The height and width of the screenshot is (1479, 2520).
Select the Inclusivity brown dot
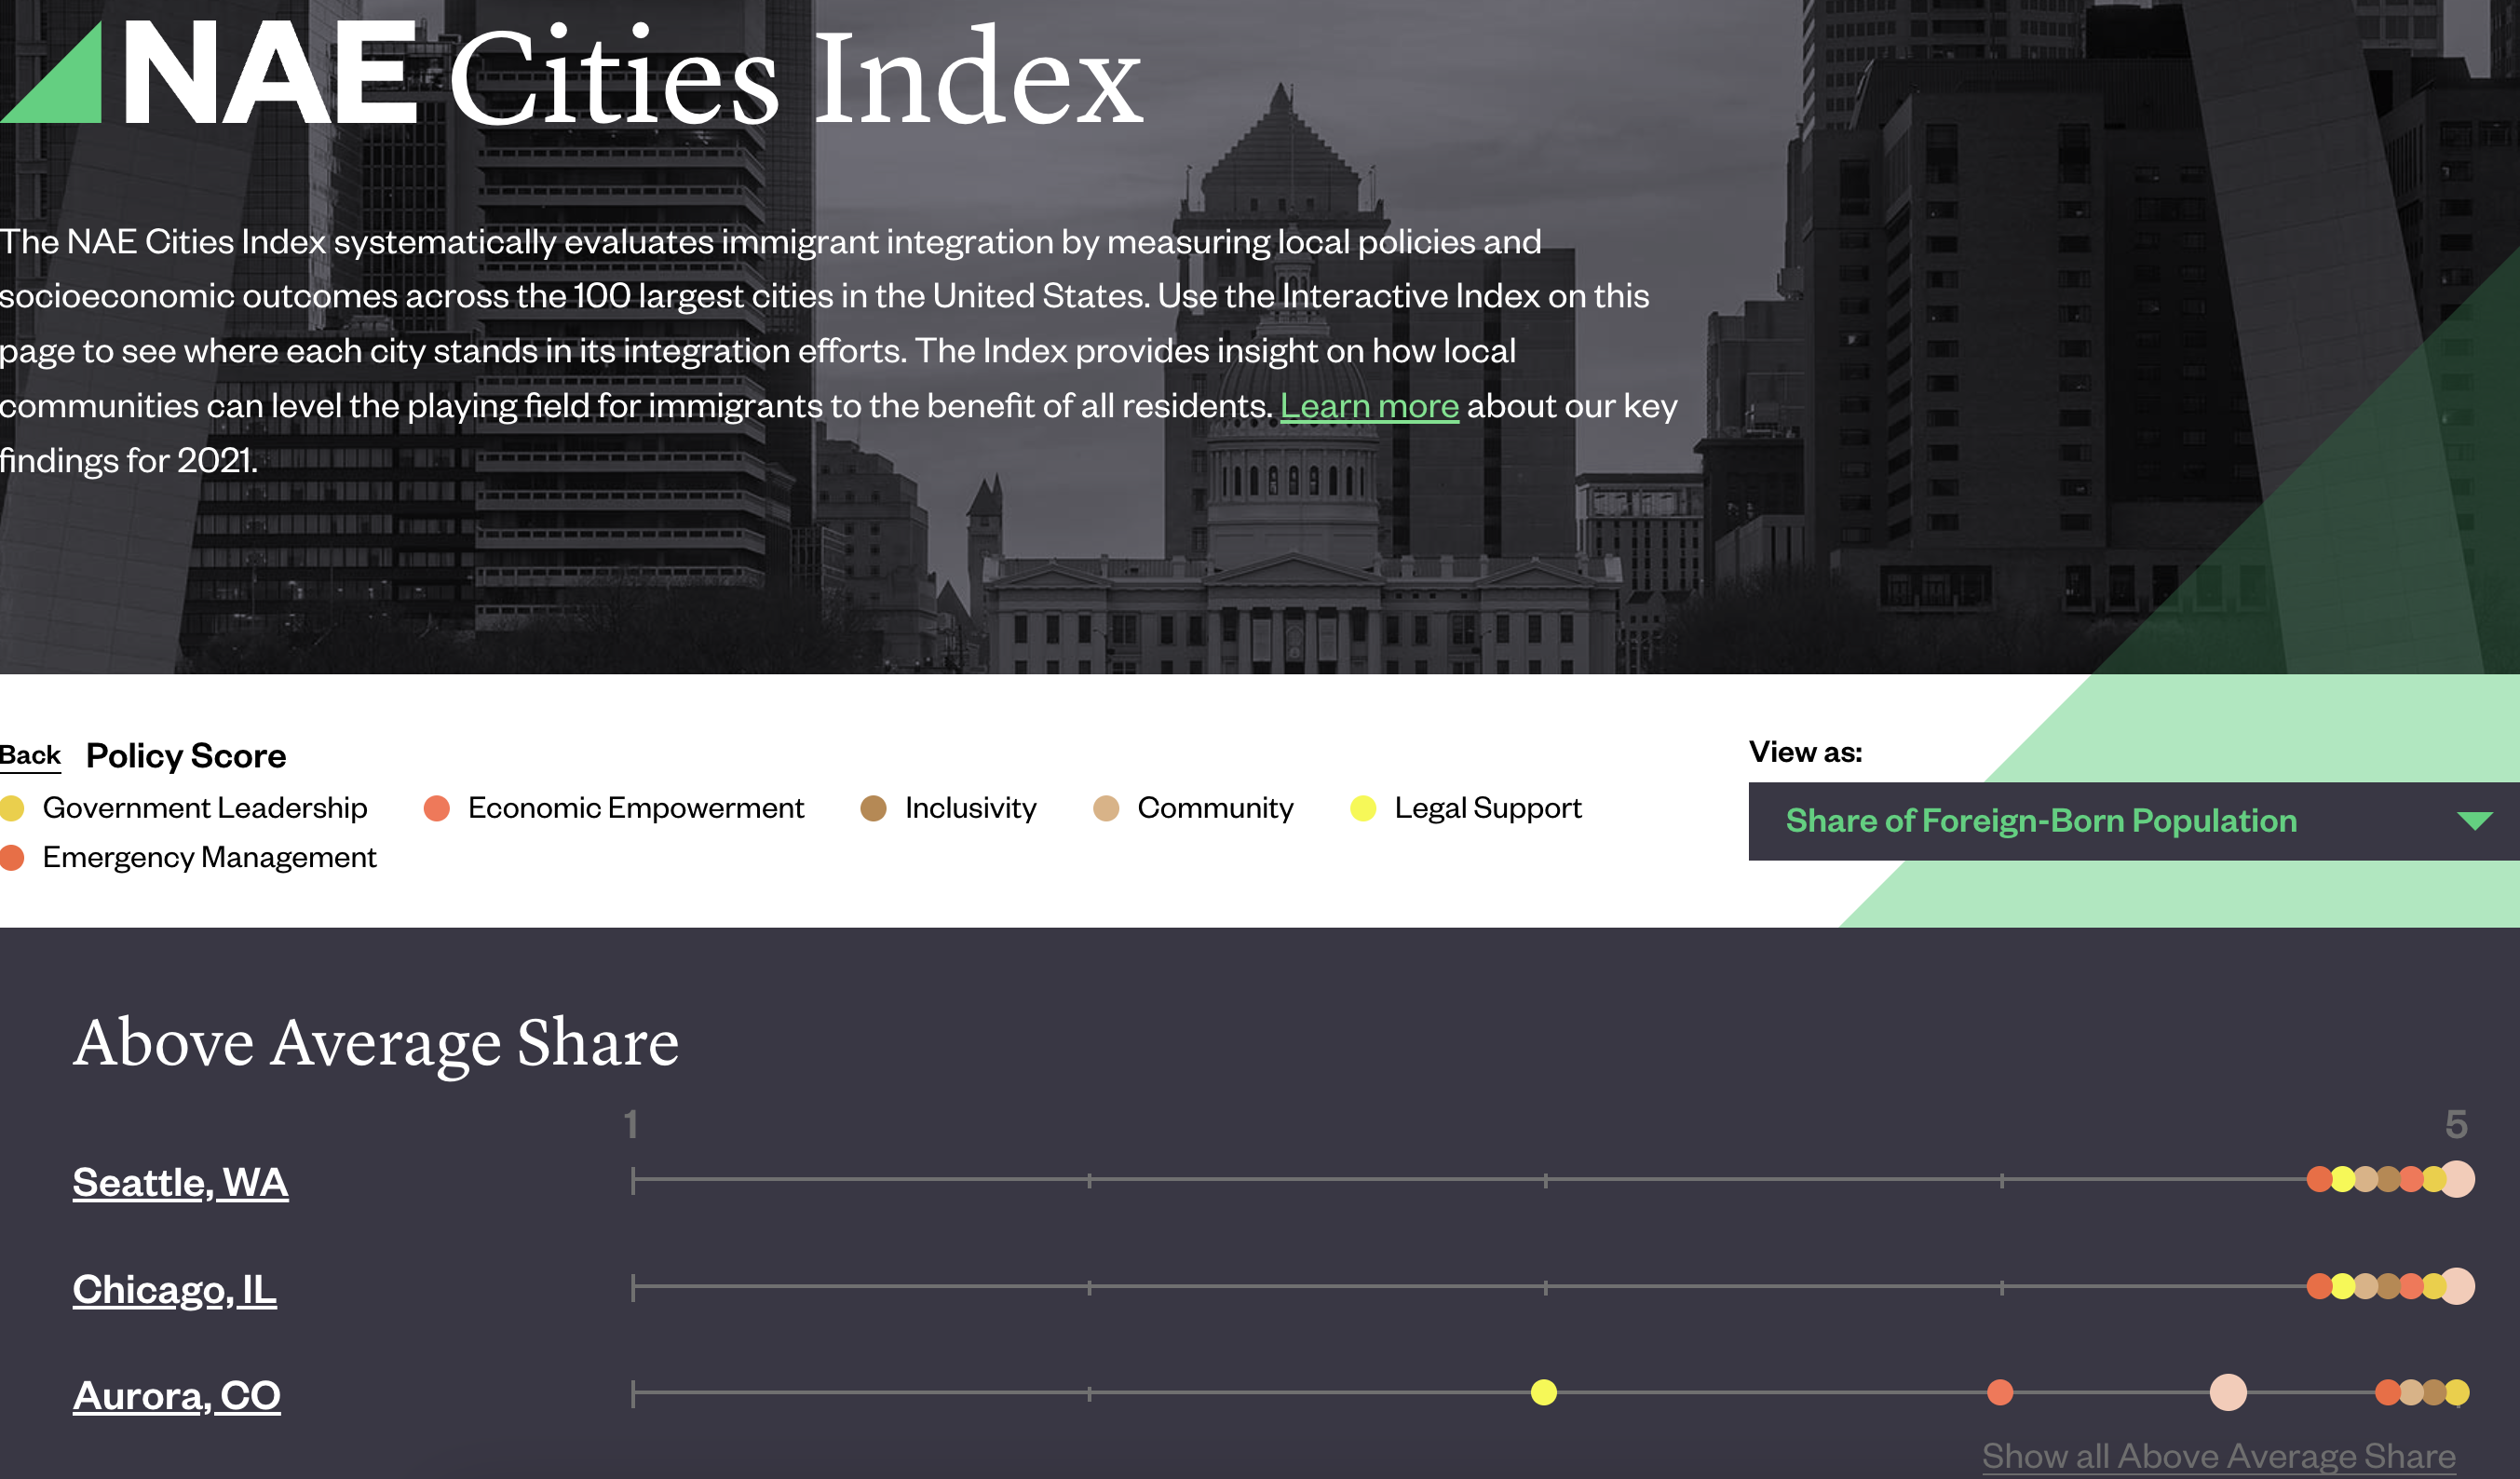(x=874, y=808)
